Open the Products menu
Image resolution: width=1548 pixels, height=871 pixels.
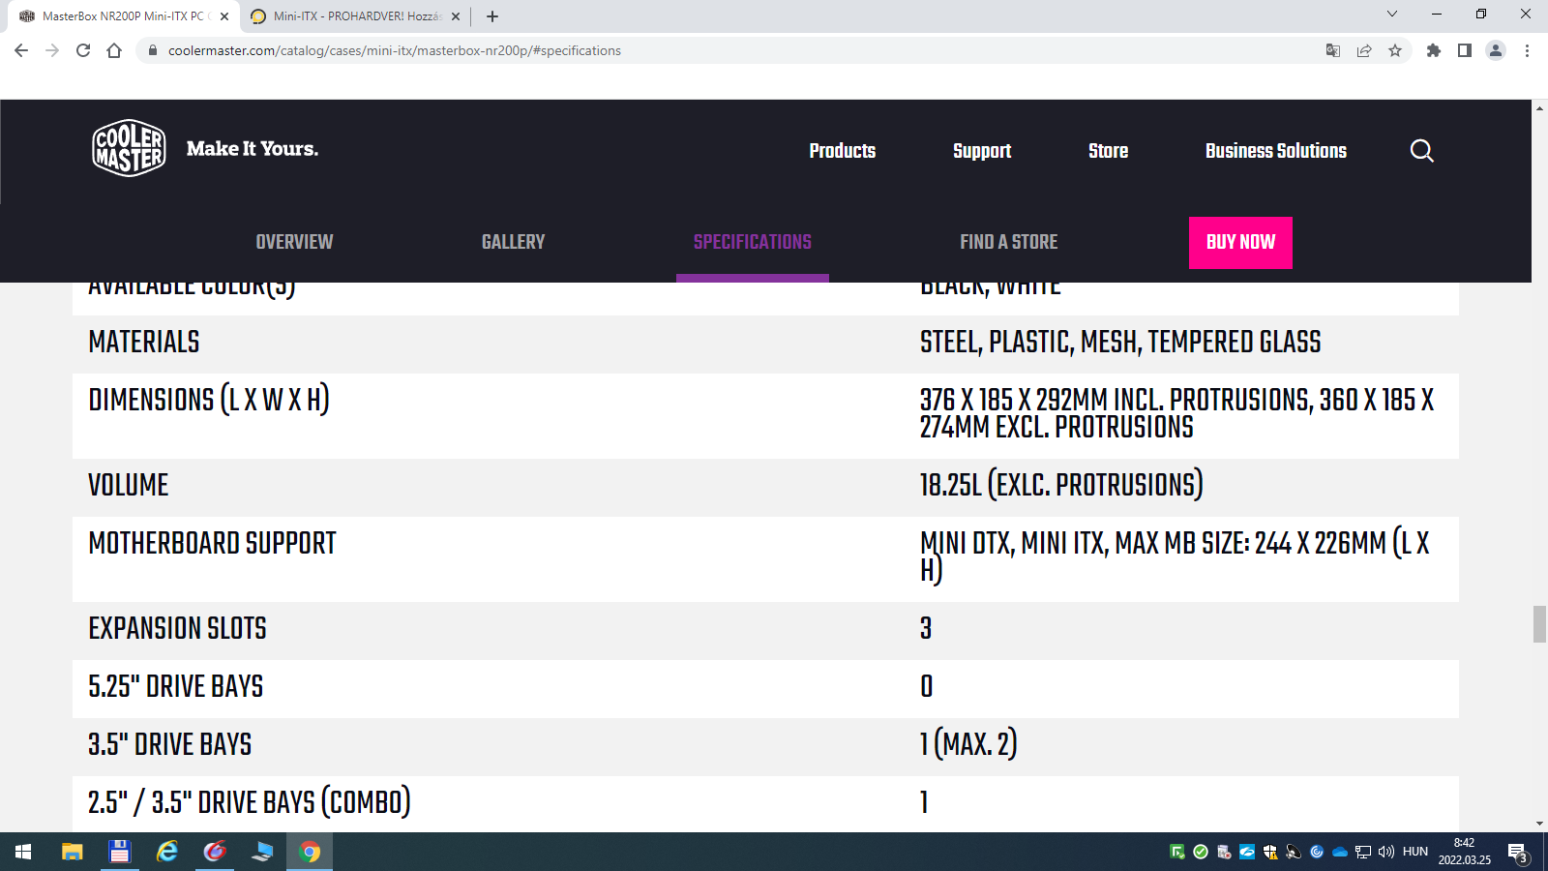[843, 151]
